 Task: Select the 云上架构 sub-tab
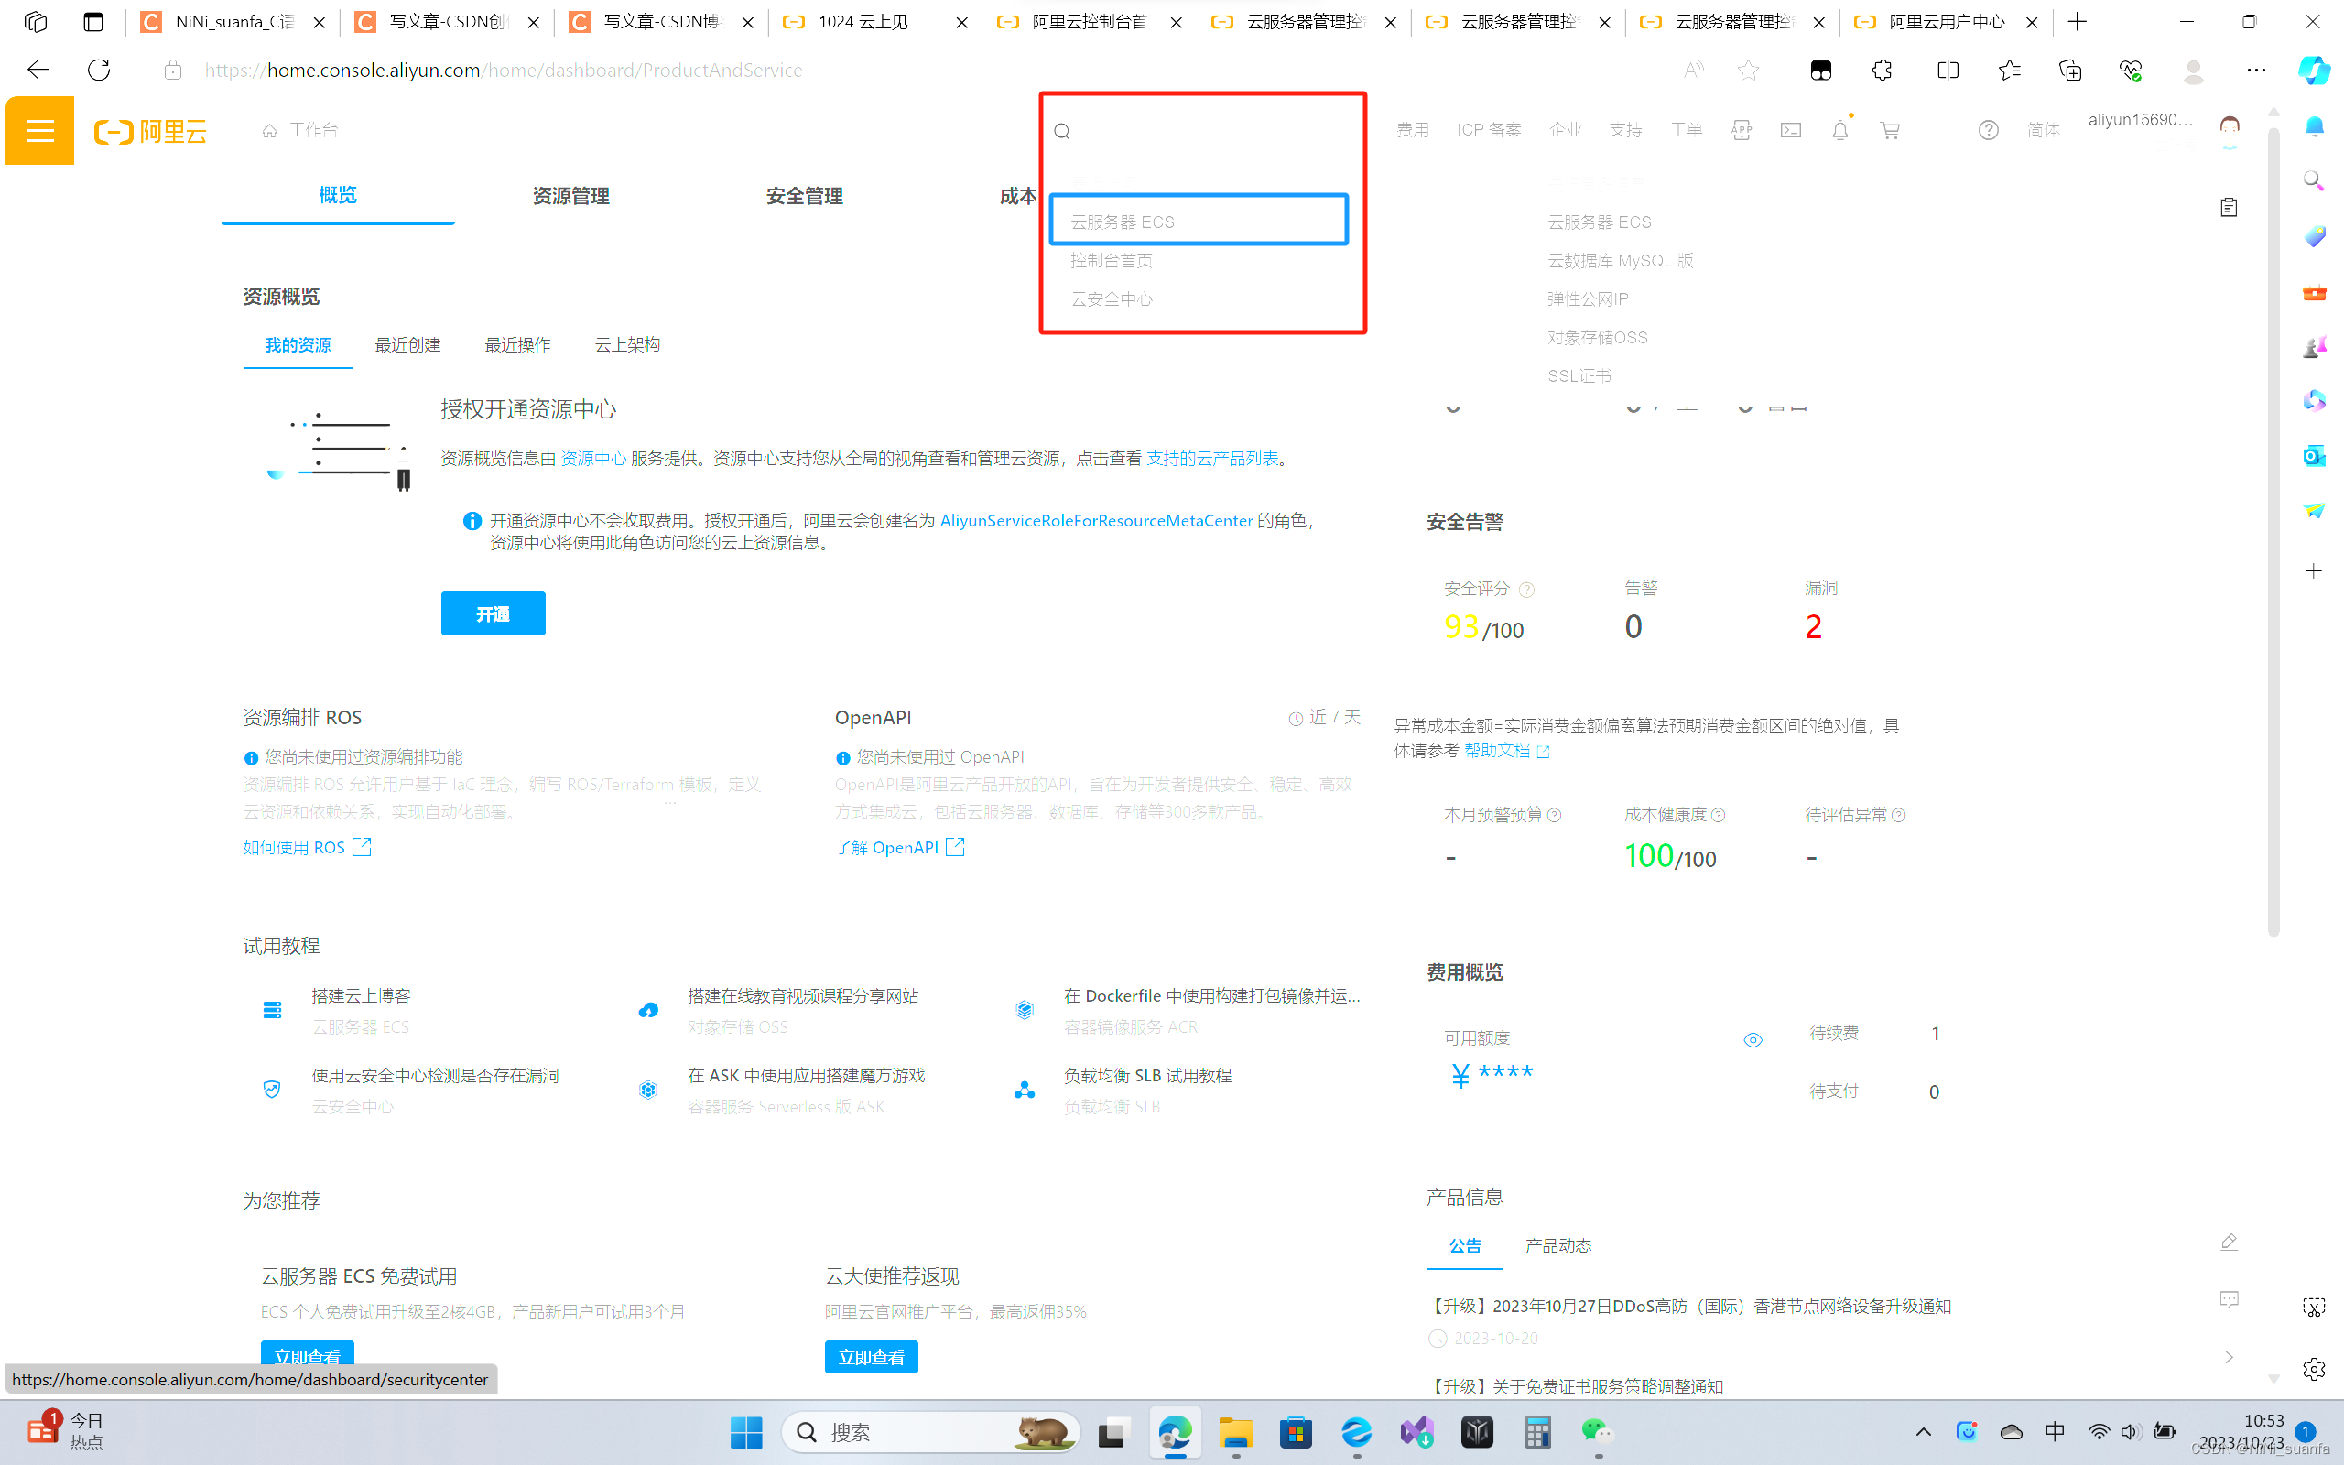click(627, 345)
